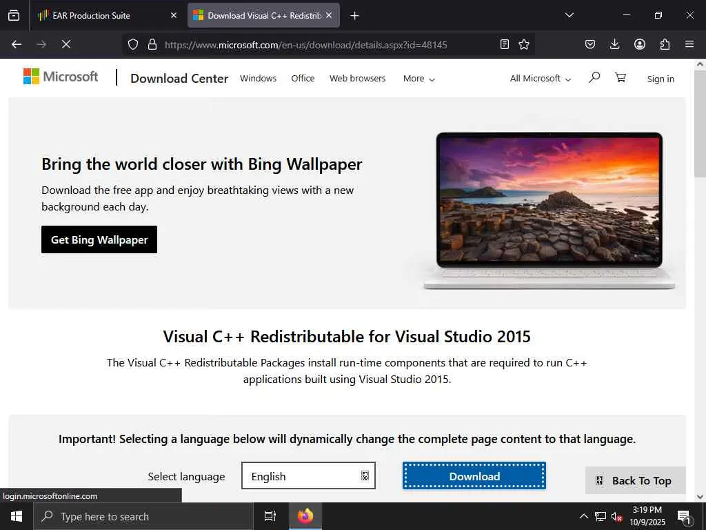Viewport: 706px width, 530px height.
Task: Click Firefox icon on taskbar
Action: (305, 516)
